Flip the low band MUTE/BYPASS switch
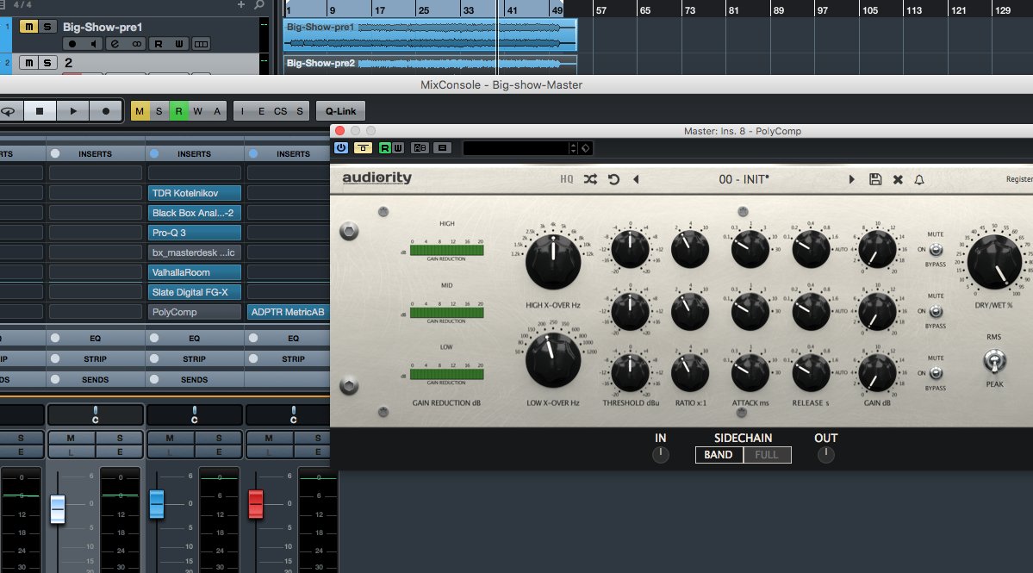This screenshot has width=1033, height=573. pos(936,373)
